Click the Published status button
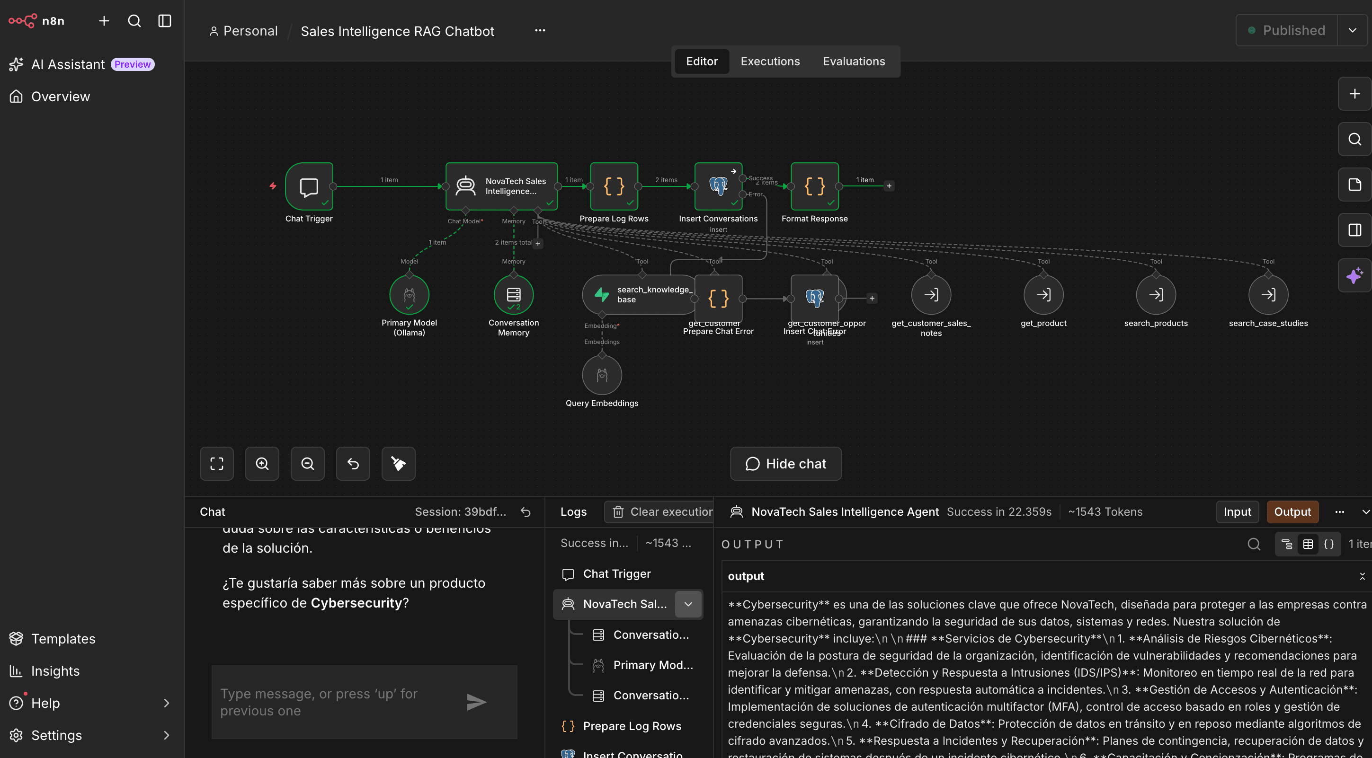Viewport: 1372px width, 758px height. (1287, 30)
